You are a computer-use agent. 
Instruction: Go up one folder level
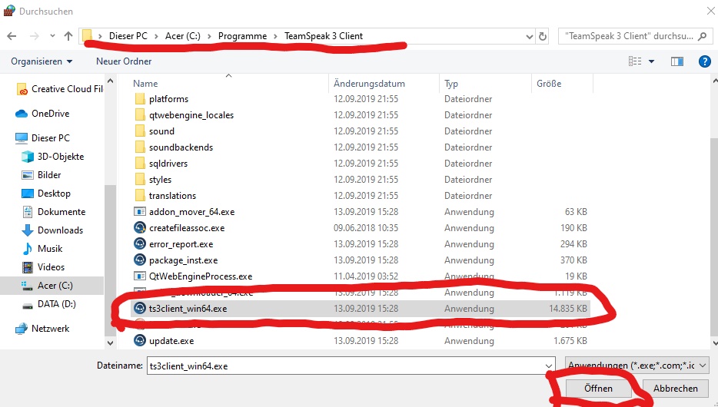68,36
